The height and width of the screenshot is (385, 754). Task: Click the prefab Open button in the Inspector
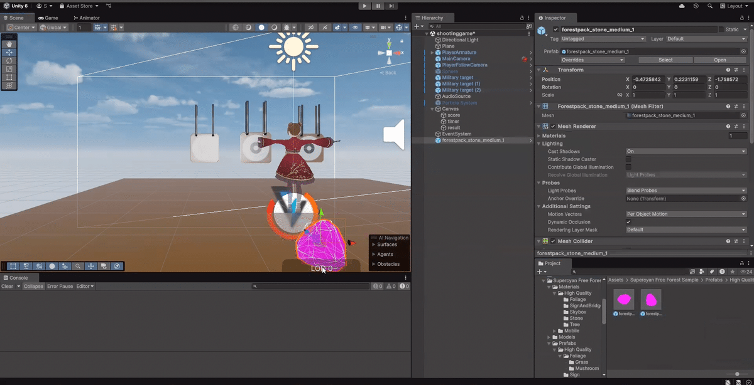[720, 60]
